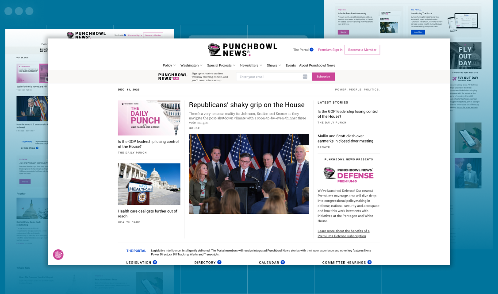Click the Directory blue arrow icon

(x=219, y=262)
